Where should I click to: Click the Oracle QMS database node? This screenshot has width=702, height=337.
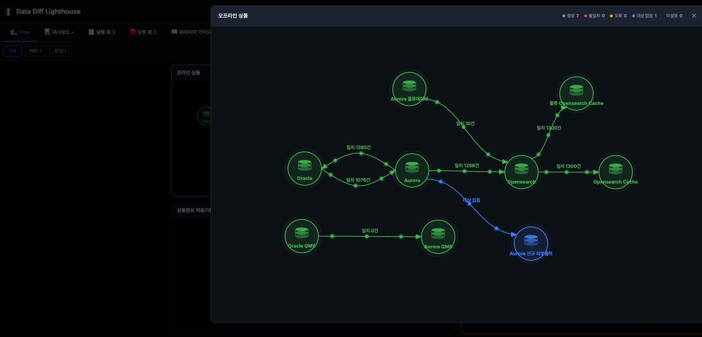[x=302, y=236]
